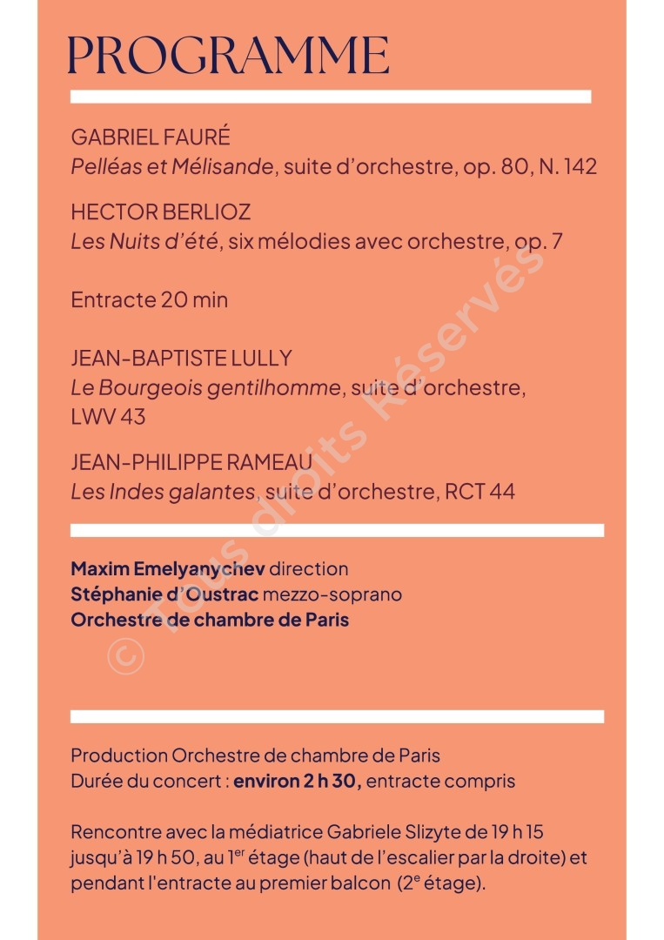Click the LWV 43 catalogue number

(x=108, y=417)
